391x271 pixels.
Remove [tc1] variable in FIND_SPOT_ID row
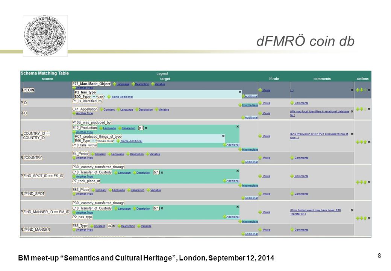click(x=162, y=173)
